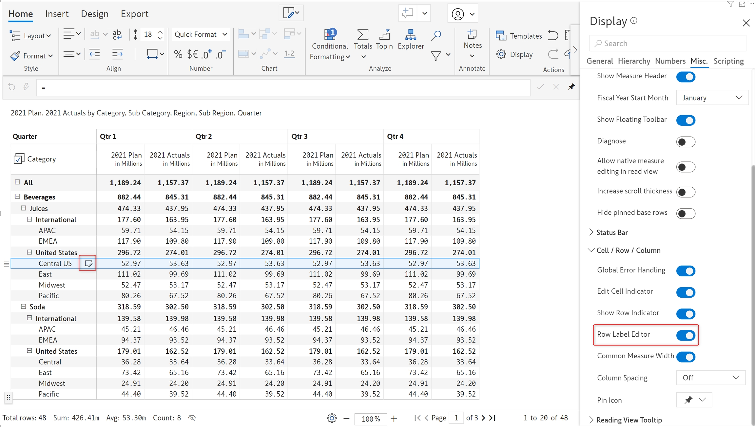Click the Templates button
Viewport: 755px width, 427px height.
[519, 36]
